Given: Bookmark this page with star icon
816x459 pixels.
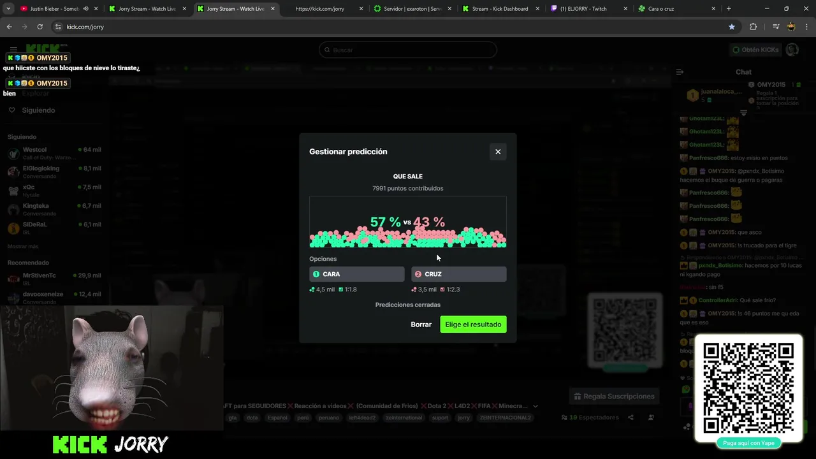Looking at the screenshot, I should pos(732,27).
